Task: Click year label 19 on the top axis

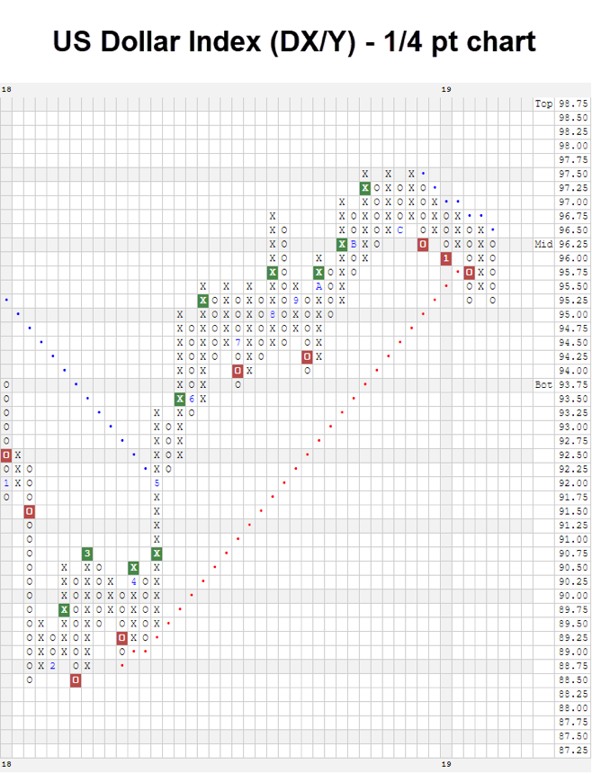Action: [446, 89]
